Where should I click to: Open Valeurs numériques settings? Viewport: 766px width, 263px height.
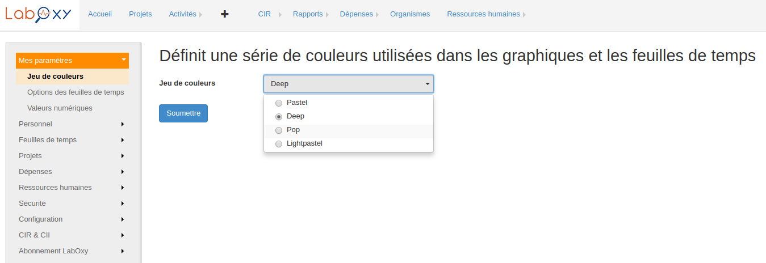click(x=60, y=108)
